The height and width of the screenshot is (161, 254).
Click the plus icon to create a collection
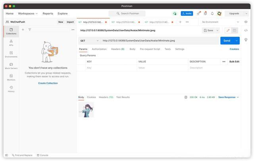coord(23,30)
